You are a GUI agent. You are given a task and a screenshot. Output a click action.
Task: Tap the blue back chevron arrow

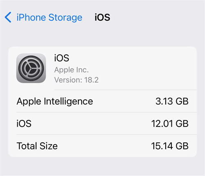point(8,17)
